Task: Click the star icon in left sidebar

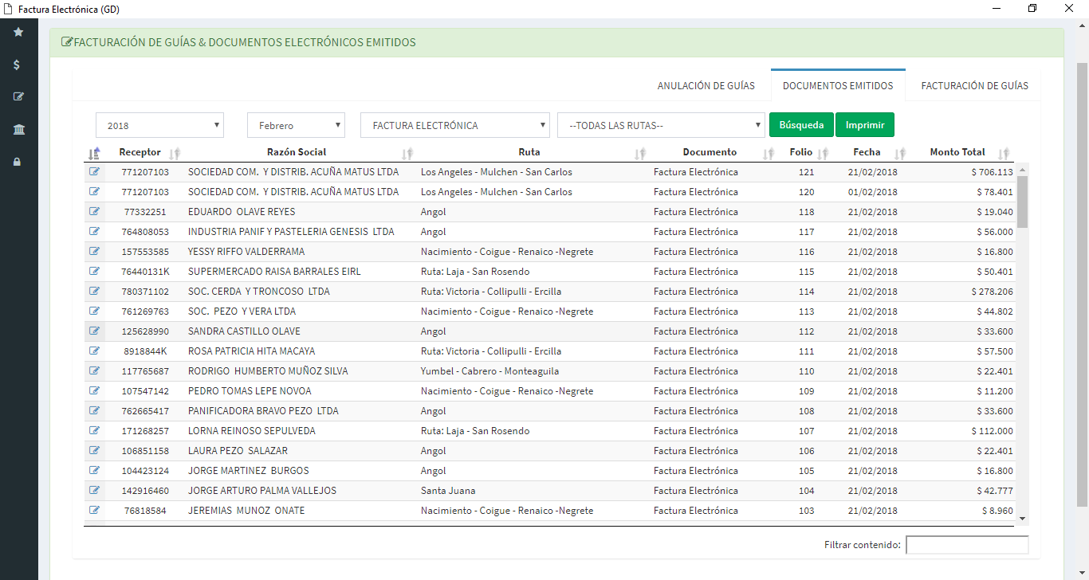Action: [x=18, y=32]
